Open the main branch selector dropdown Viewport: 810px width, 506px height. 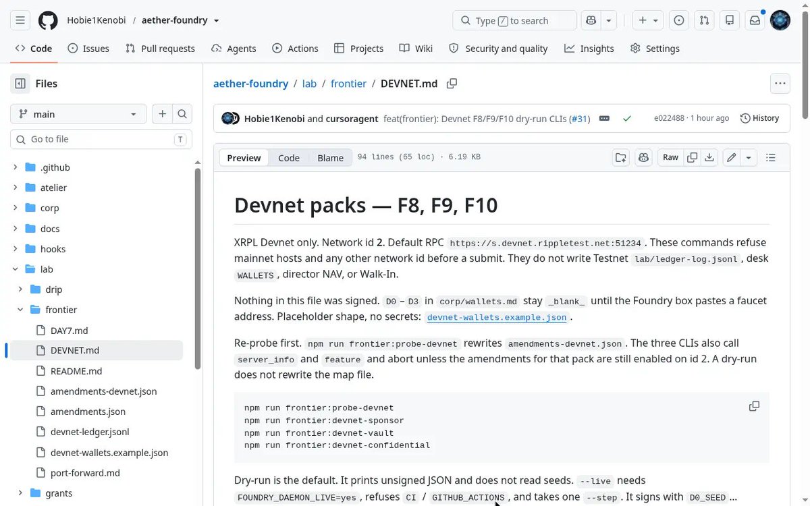click(x=78, y=114)
